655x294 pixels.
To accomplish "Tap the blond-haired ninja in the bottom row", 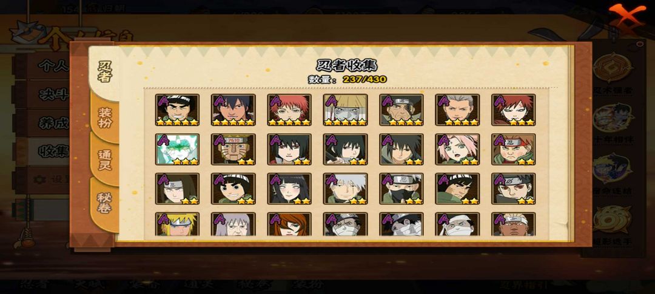I will (177, 224).
